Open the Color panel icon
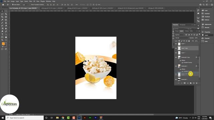The width and height of the screenshot is (214, 120). 203,10
